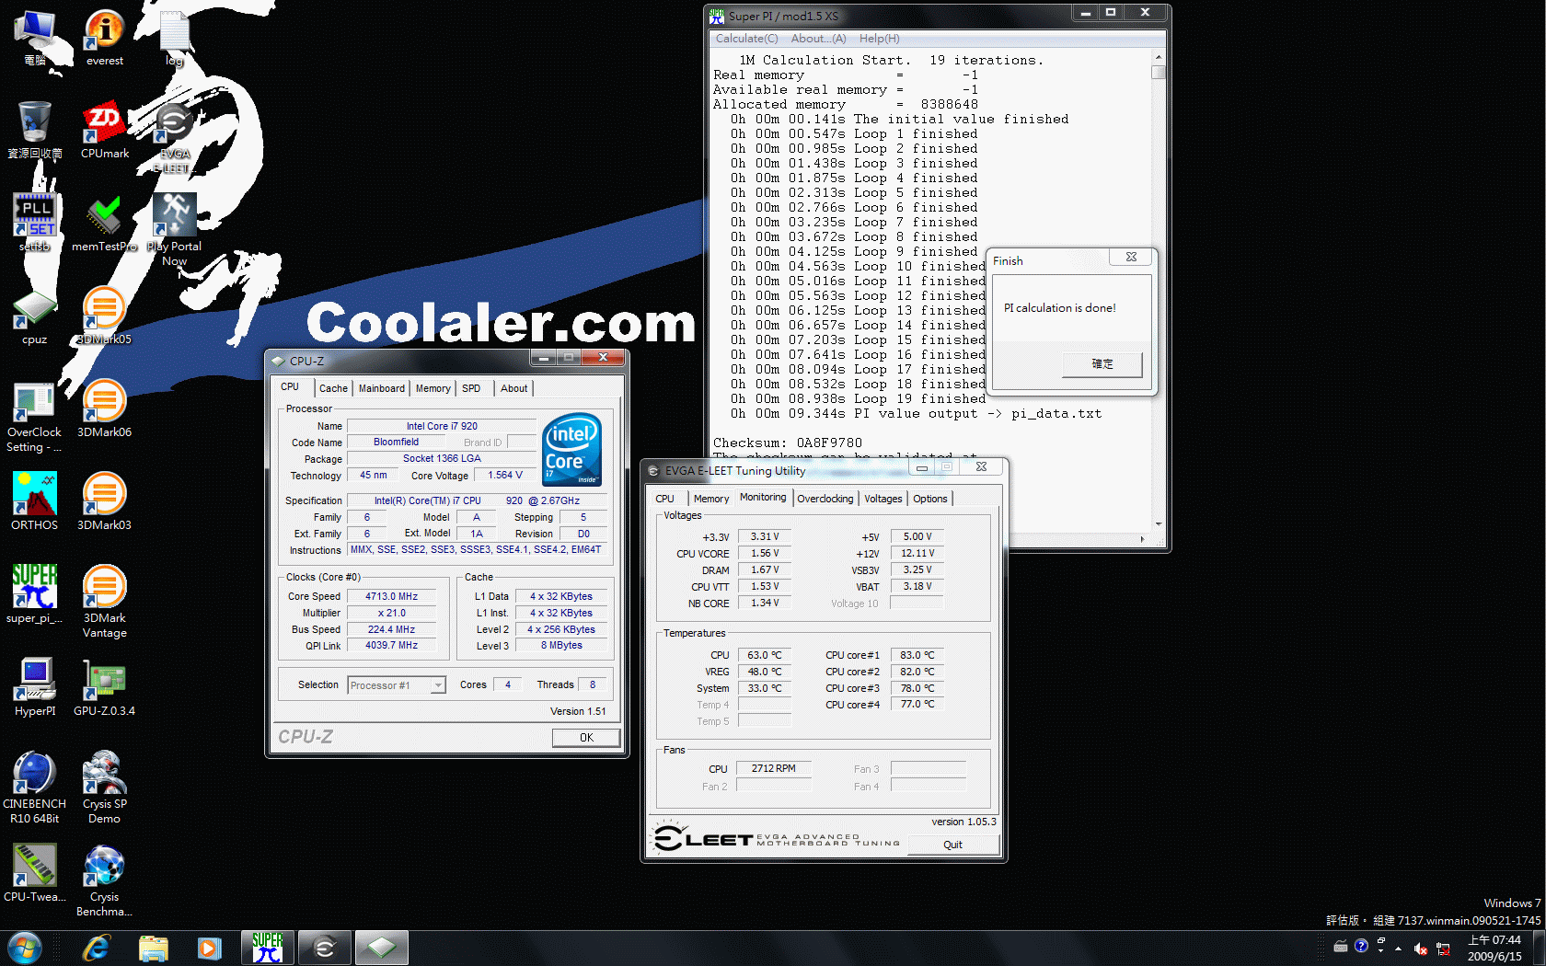Open the Computer desktop icon
The height and width of the screenshot is (966, 1546).
pyautogui.click(x=35, y=37)
